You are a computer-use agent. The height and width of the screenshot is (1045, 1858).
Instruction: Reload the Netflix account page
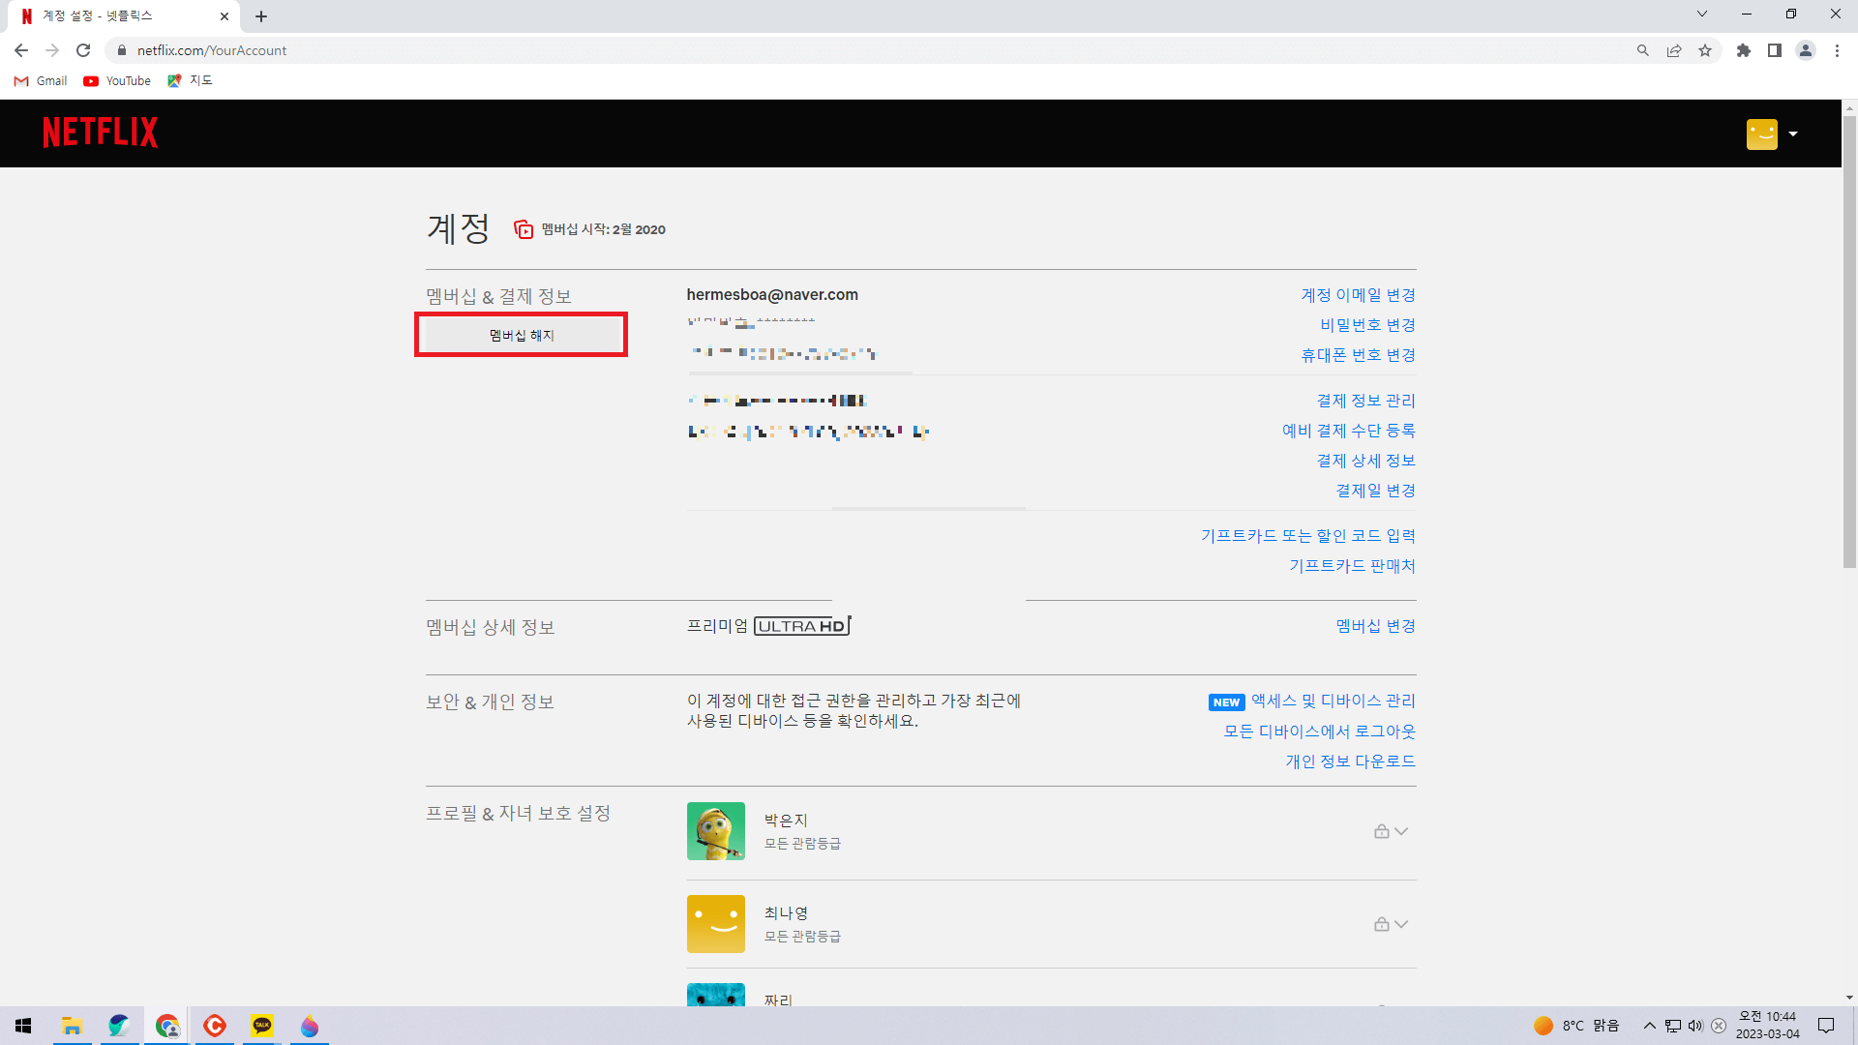[x=83, y=50]
